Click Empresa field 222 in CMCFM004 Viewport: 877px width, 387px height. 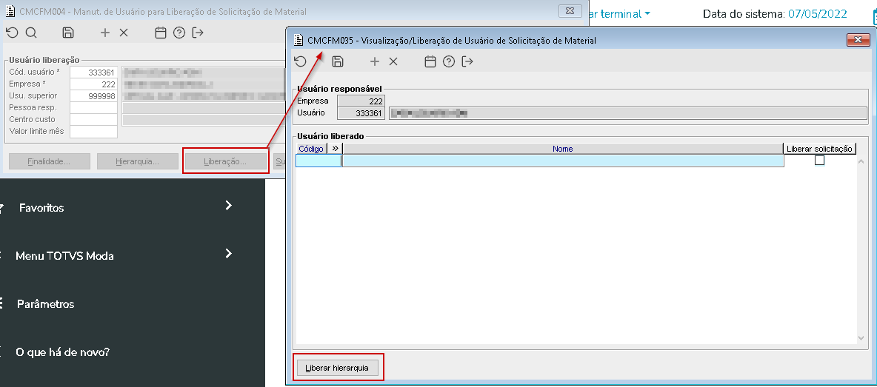[x=93, y=84]
